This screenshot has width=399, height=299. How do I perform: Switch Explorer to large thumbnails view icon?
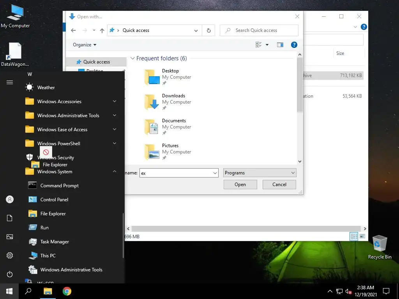[362, 236]
